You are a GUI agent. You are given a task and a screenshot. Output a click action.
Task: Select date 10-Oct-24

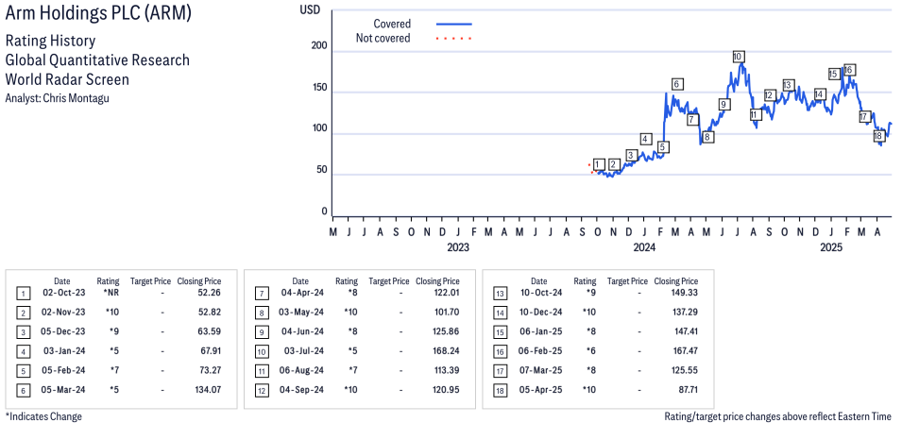pos(541,293)
